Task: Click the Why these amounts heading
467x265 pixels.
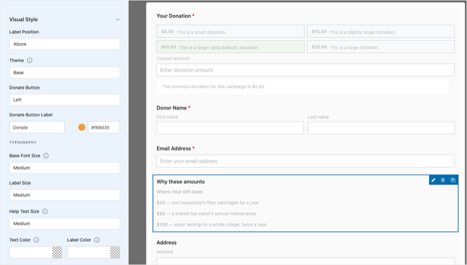Action: pos(180,182)
